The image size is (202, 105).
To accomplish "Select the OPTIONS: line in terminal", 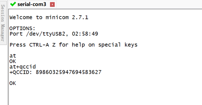I will [x=22, y=28].
